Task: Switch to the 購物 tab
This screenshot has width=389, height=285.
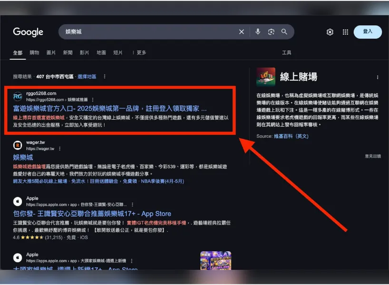Action: 34,53
